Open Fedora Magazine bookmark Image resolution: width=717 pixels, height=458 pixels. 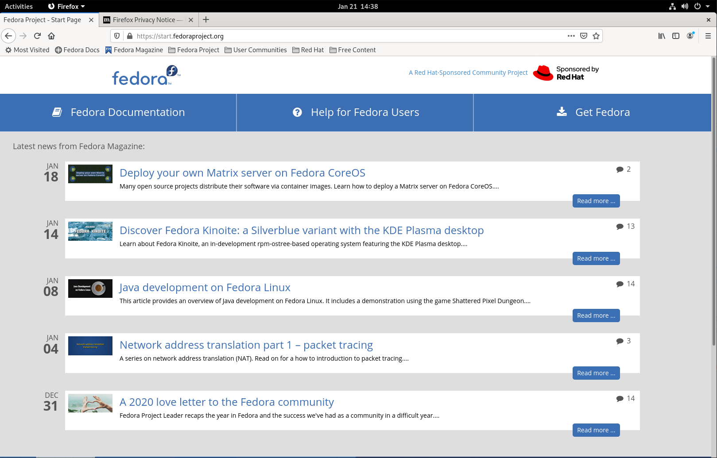coord(134,50)
